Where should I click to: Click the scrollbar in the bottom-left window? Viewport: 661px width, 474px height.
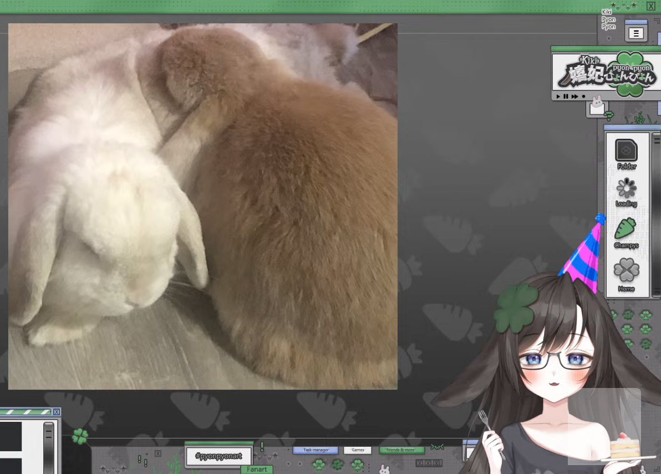pos(49,447)
